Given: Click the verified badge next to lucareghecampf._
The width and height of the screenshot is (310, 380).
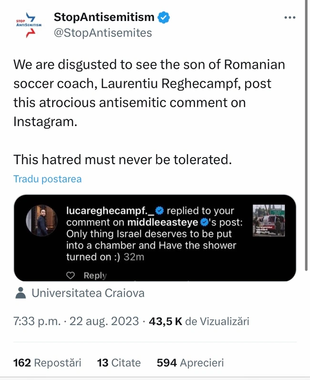Looking at the screenshot, I should 160,210.
